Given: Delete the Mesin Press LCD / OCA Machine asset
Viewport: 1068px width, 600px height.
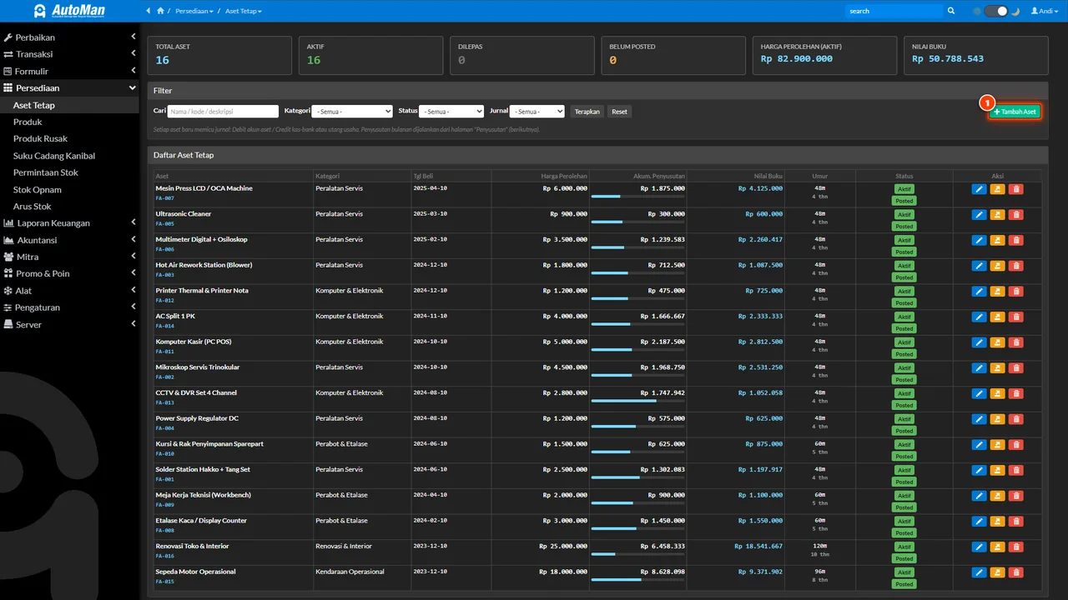Looking at the screenshot, I should click(1015, 189).
